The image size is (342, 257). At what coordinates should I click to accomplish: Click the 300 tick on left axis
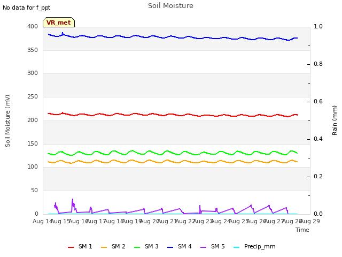pyautogui.click(x=33, y=73)
